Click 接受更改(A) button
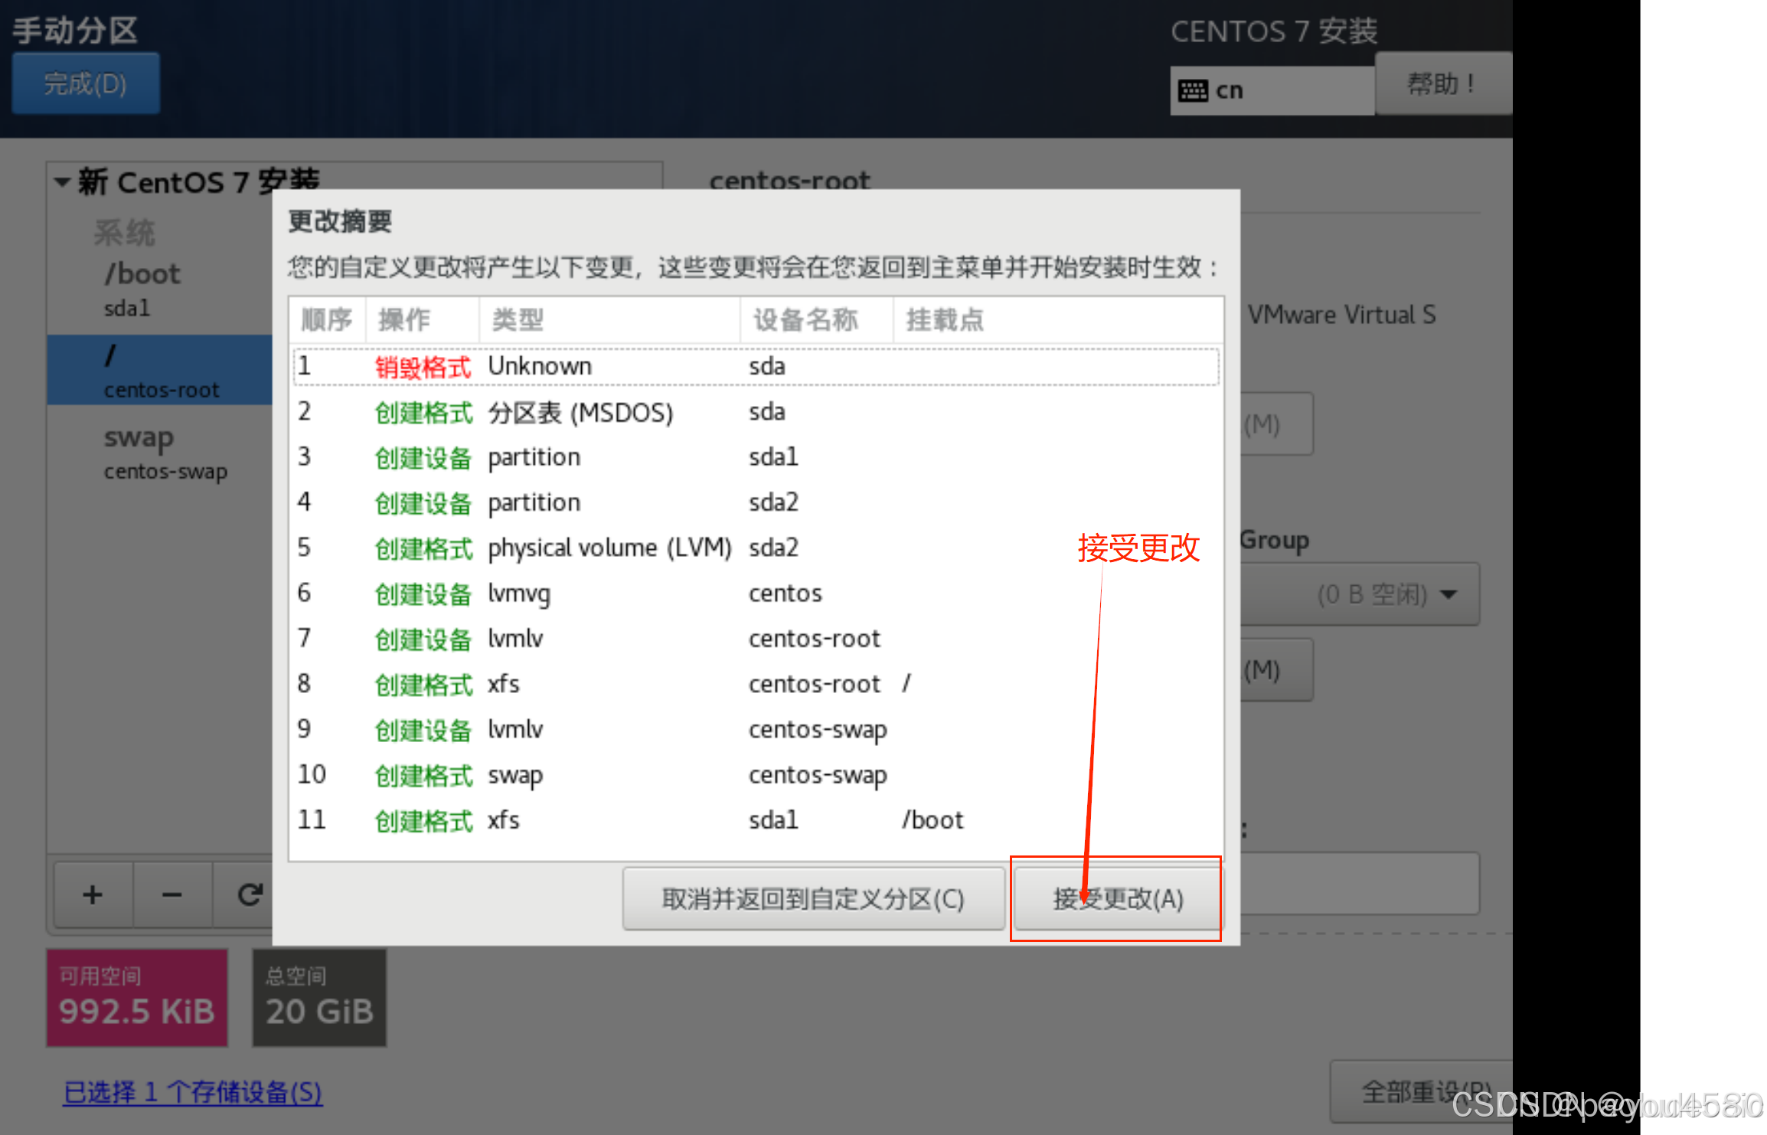Viewport: 1767px width, 1135px height. 1117,899
